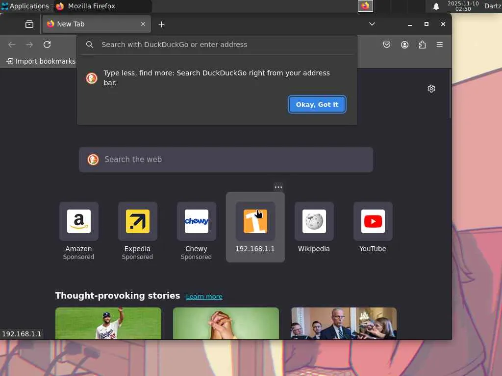Open Firefox View recent browsing icon
Image resolution: width=502 pixels, height=376 pixels.
click(29, 24)
